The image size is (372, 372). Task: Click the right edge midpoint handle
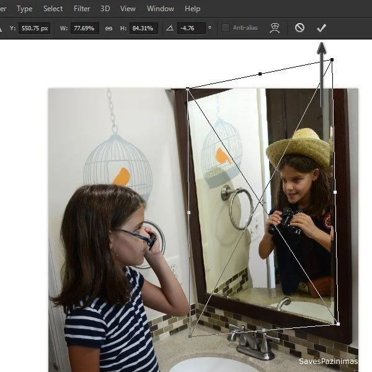pyautogui.click(x=335, y=192)
